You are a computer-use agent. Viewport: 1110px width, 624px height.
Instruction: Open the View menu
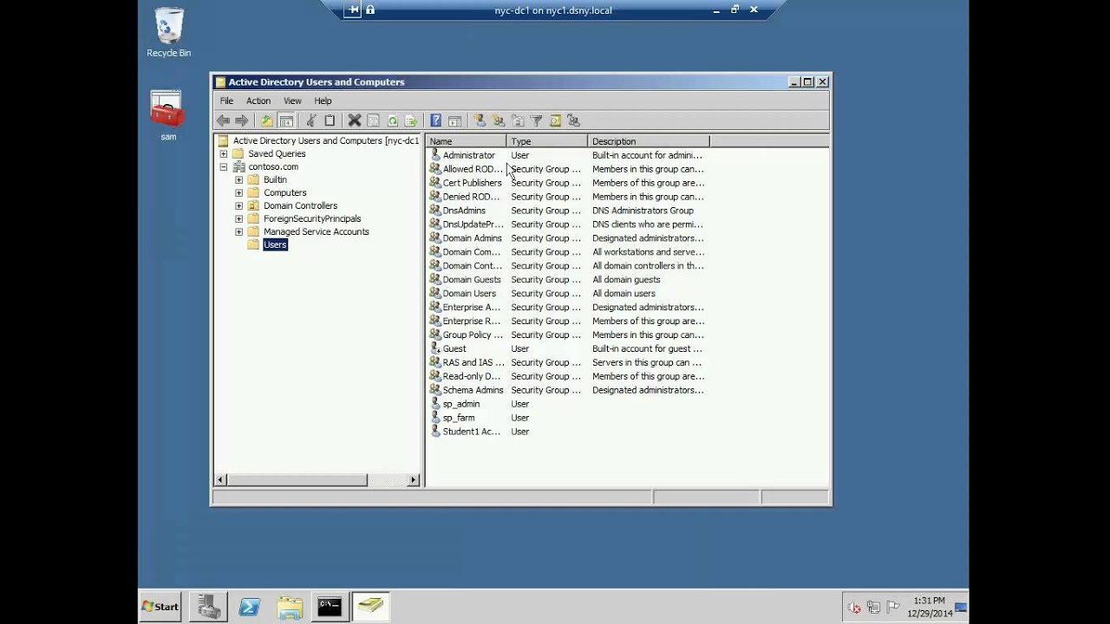[292, 101]
